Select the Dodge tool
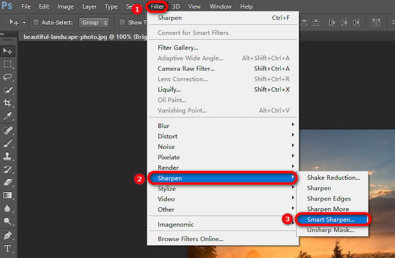 [x=7, y=221]
